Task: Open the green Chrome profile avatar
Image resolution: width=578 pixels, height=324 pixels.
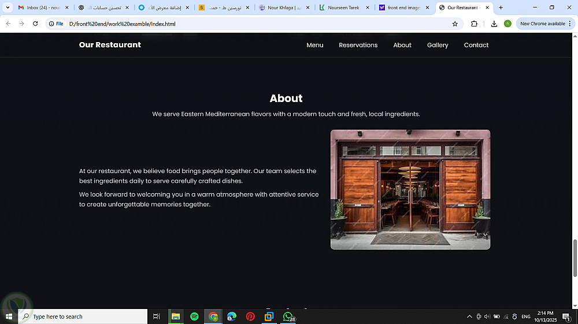Action: [507, 24]
